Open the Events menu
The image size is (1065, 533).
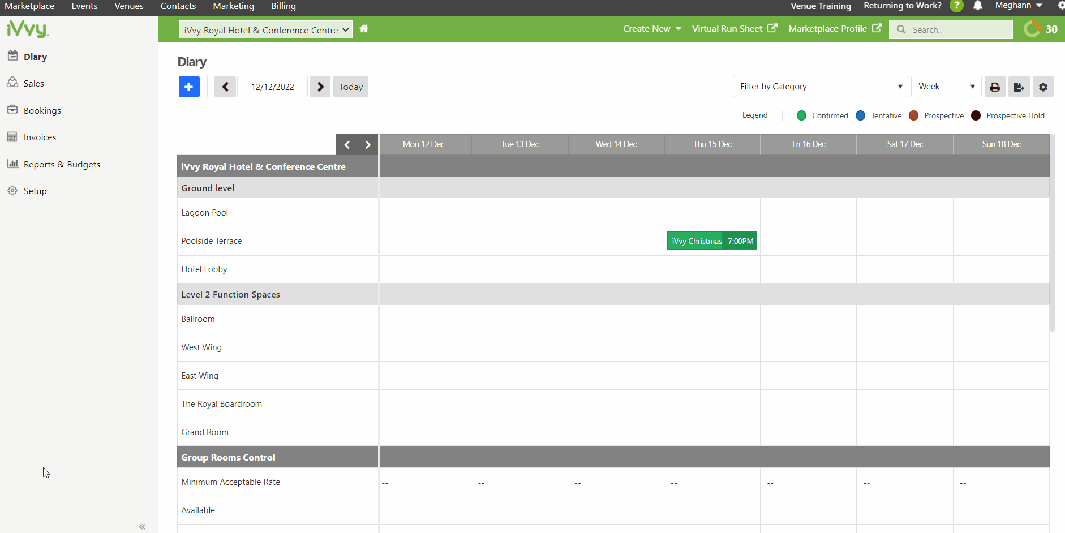pos(84,6)
